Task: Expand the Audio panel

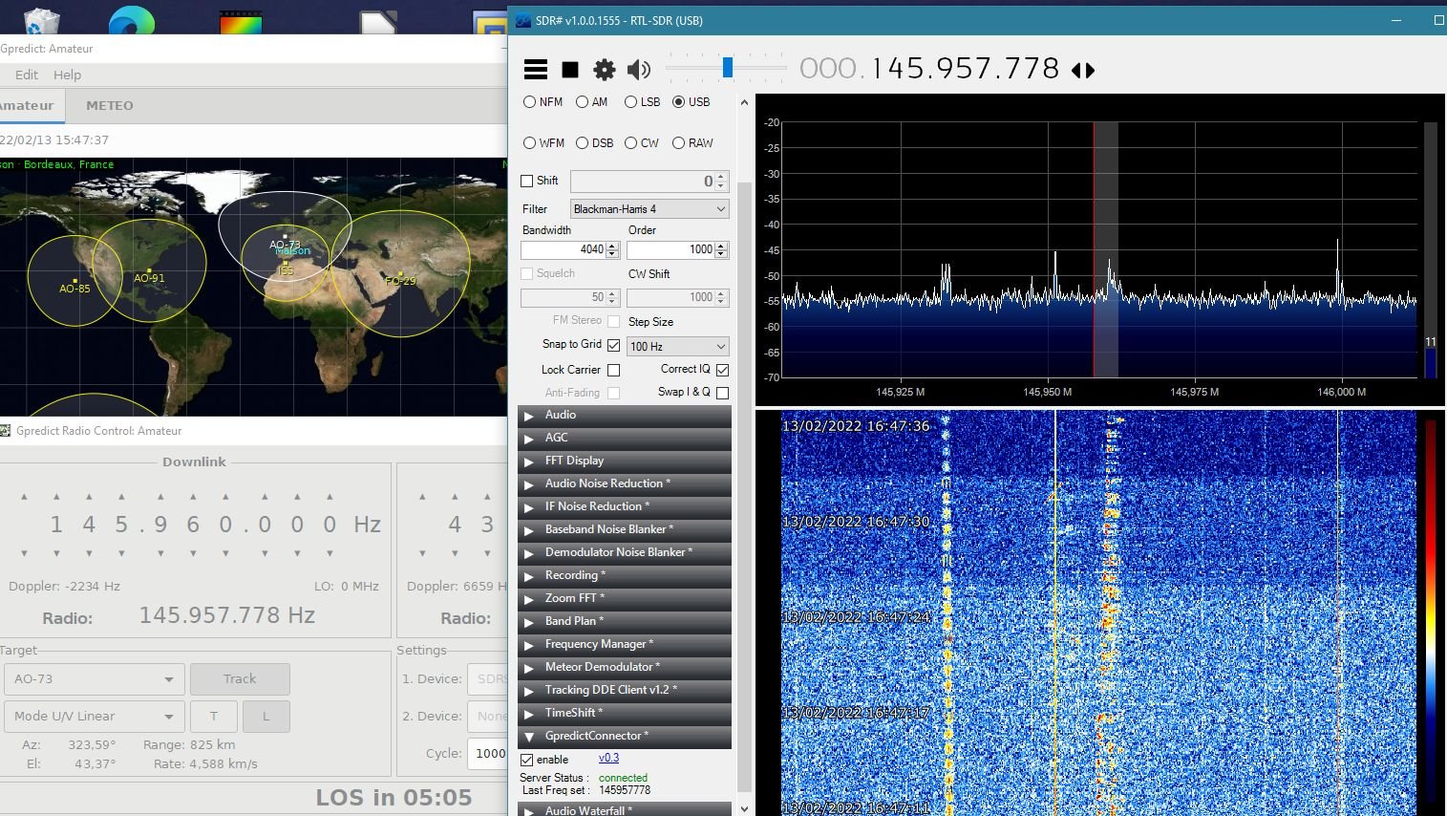Action: click(625, 416)
